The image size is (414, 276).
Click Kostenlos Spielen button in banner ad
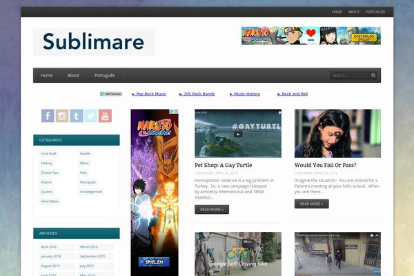(364, 37)
